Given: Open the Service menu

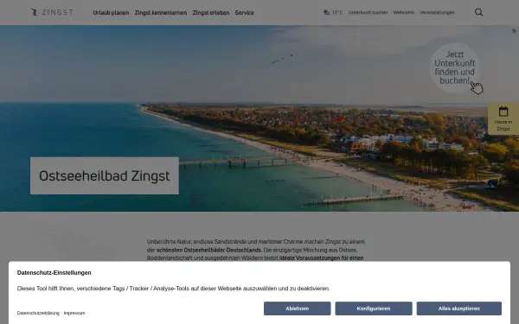Looking at the screenshot, I should tap(244, 13).
